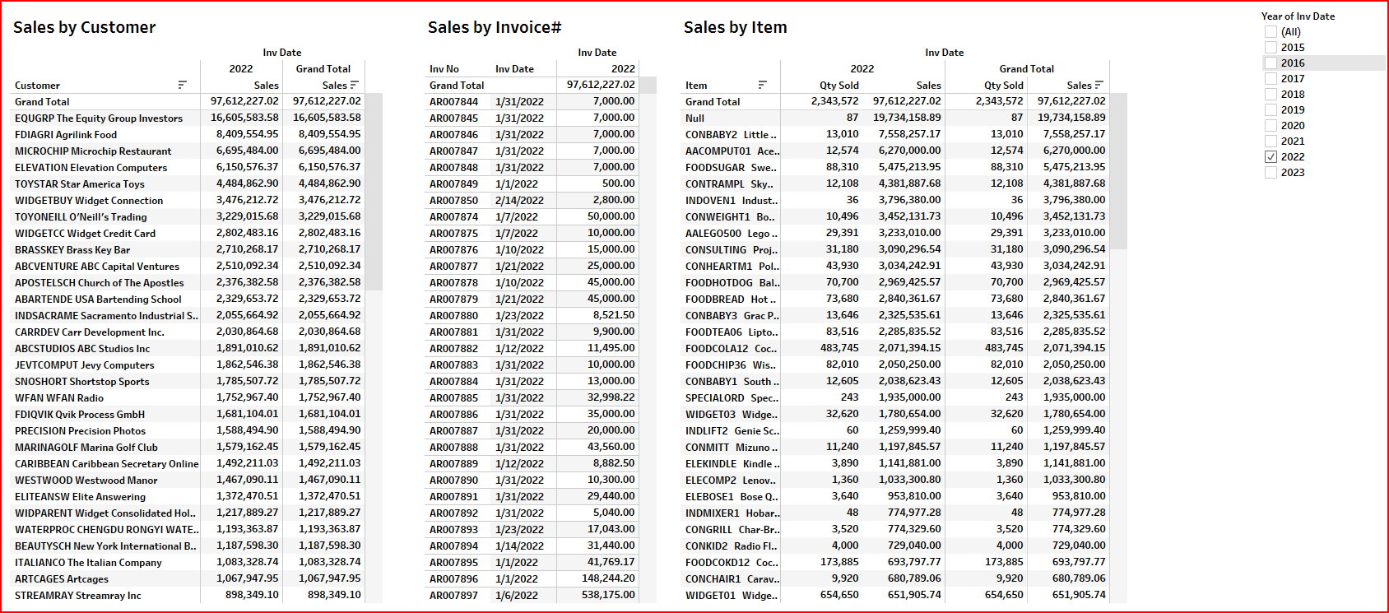Click the Sales by Invoice# sheet title
The width and height of the screenshot is (1389, 613).
[494, 28]
